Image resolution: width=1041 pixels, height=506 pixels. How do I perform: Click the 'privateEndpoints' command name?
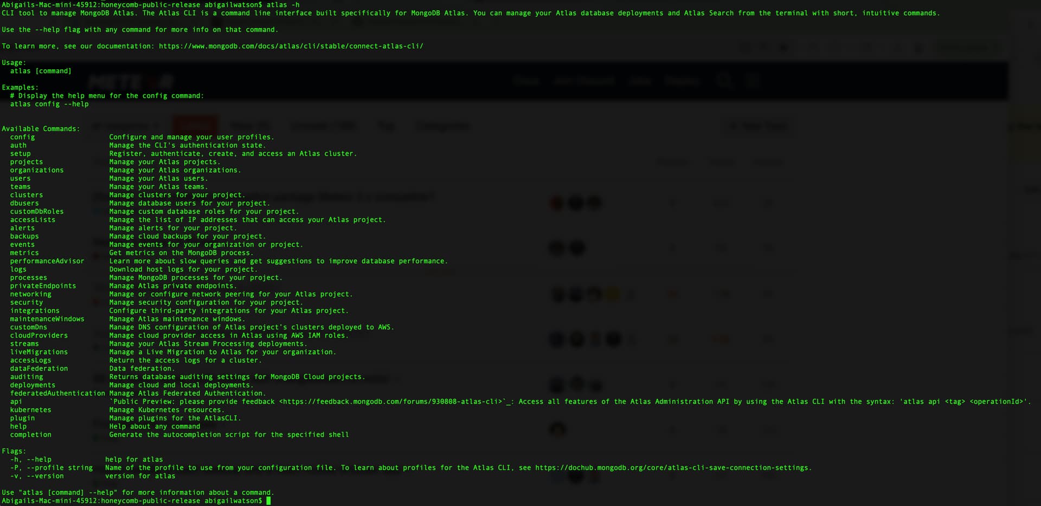click(43, 286)
